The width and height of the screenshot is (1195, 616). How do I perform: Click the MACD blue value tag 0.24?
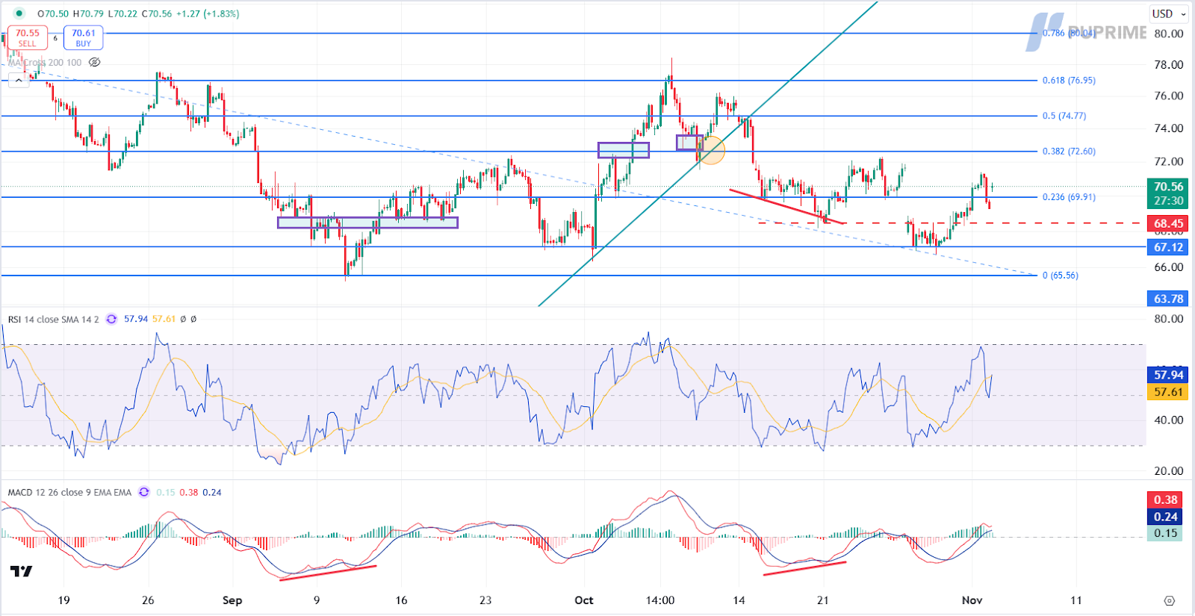pyautogui.click(x=1165, y=517)
